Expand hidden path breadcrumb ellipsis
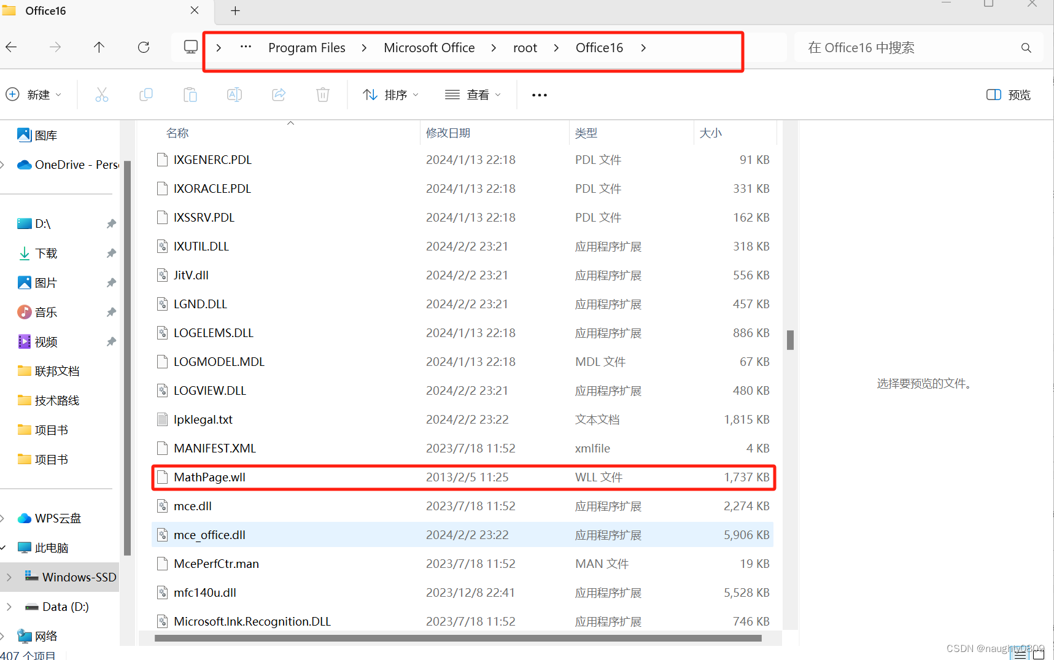The height and width of the screenshot is (660, 1054). (x=246, y=47)
